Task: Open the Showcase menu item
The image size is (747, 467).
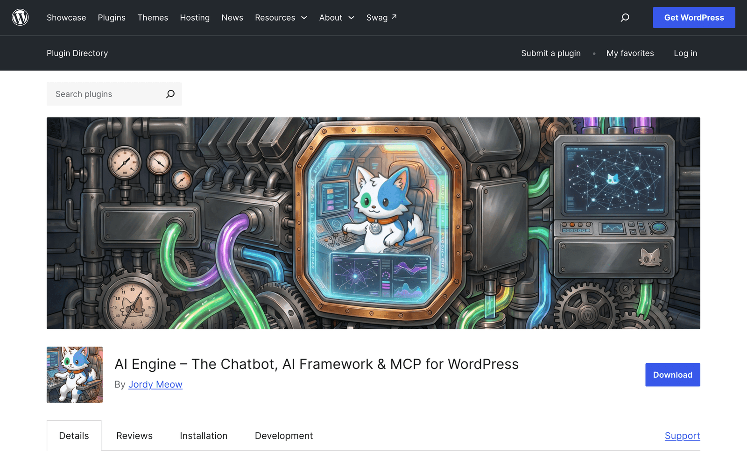Action: tap(66, 17)
